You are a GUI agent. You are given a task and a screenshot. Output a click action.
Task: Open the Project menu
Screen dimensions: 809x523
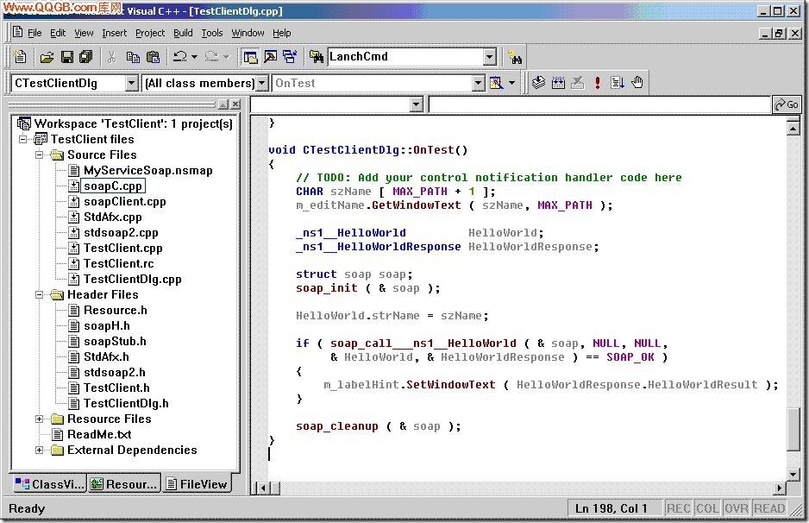(x=150, y=33)
